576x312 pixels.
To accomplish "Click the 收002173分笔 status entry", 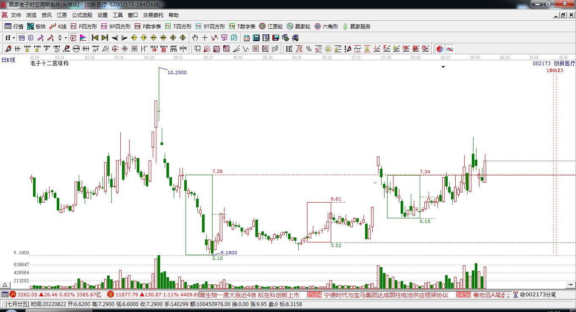I will [x=534, y=295].
